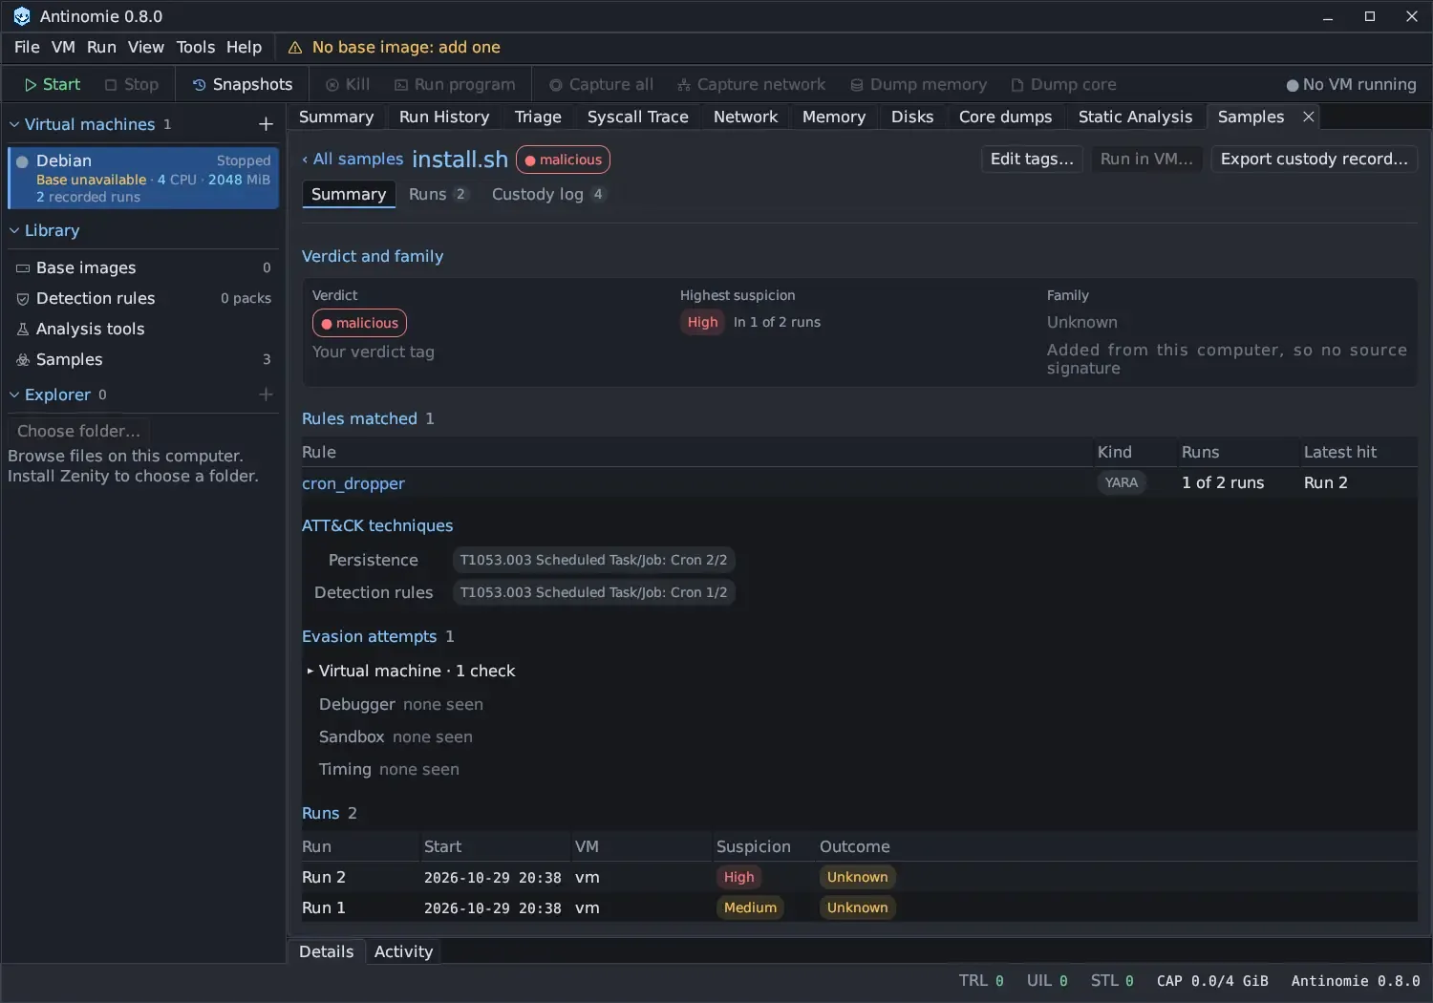Image resolution: width=1433 pixels, height=1003 pixels.
Task: Add a new virtual machine with plus icon
Action: pos(266,124)
